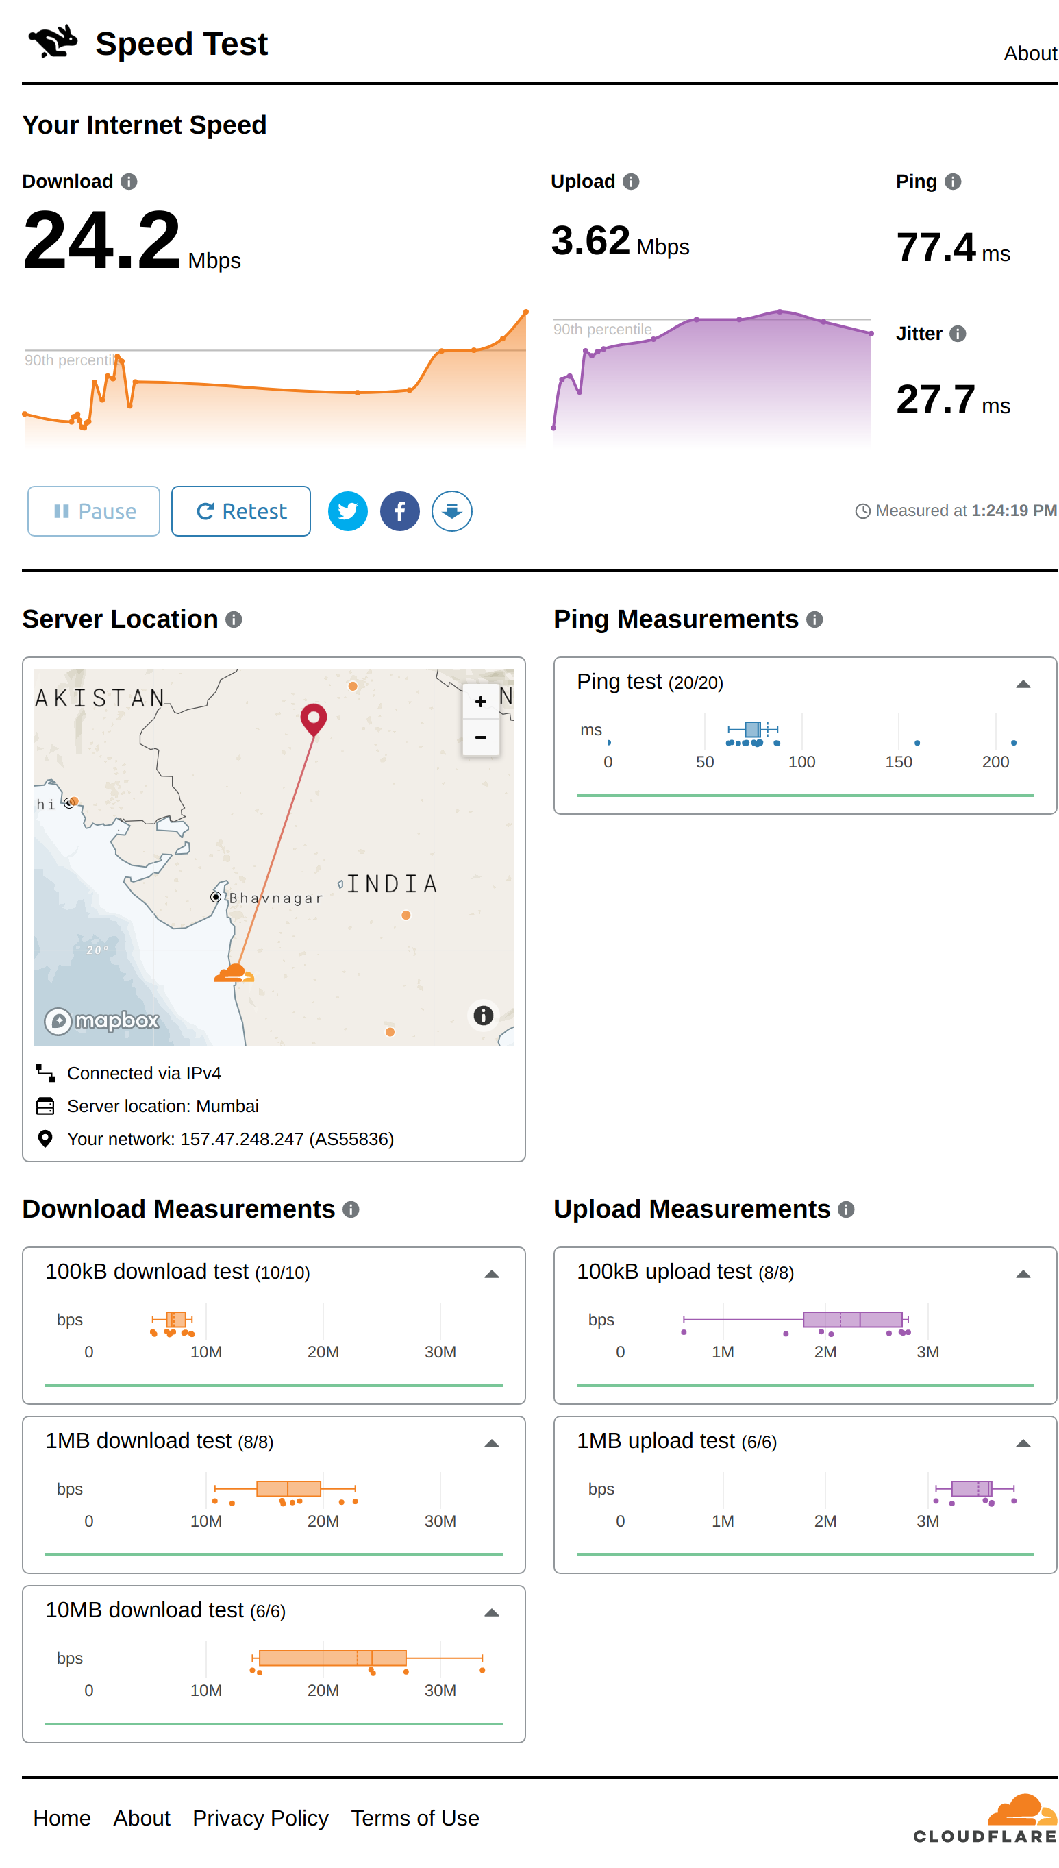Click the Server location Mumbai icon
This screenshot has width=1059, height=1868.
pyautogui.click(x=45, y=1106)
